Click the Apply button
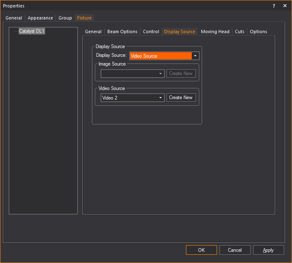The height and width of the screenshot is (263, 292). (x=268, y=250)
